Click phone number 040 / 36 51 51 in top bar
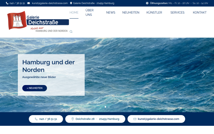214x134 pixels. (x=17, y=3)
